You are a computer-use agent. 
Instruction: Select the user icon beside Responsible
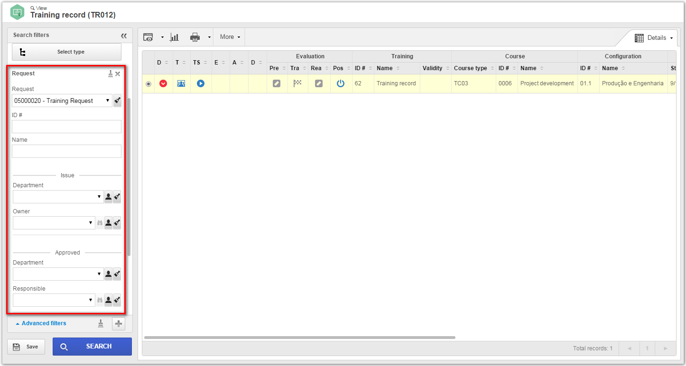coord(108,300)
